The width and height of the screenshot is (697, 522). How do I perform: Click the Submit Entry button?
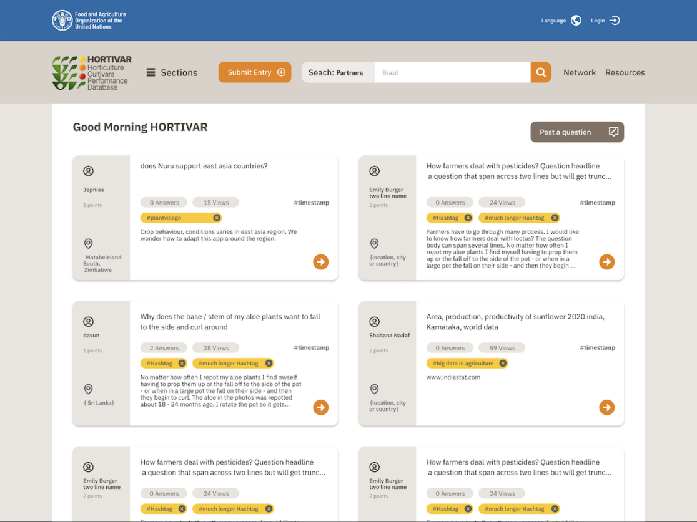[255, 72]
